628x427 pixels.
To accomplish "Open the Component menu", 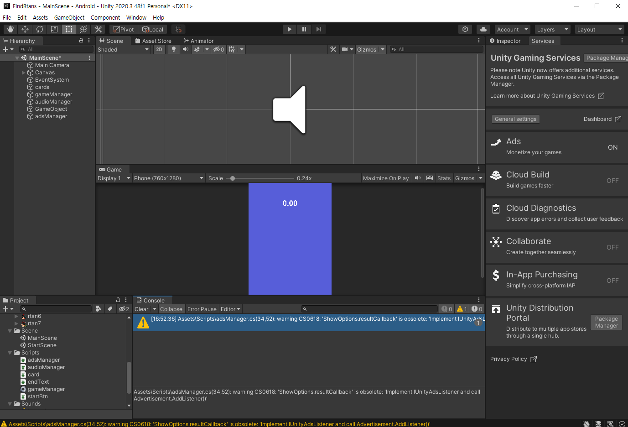I will pos(105,17).
